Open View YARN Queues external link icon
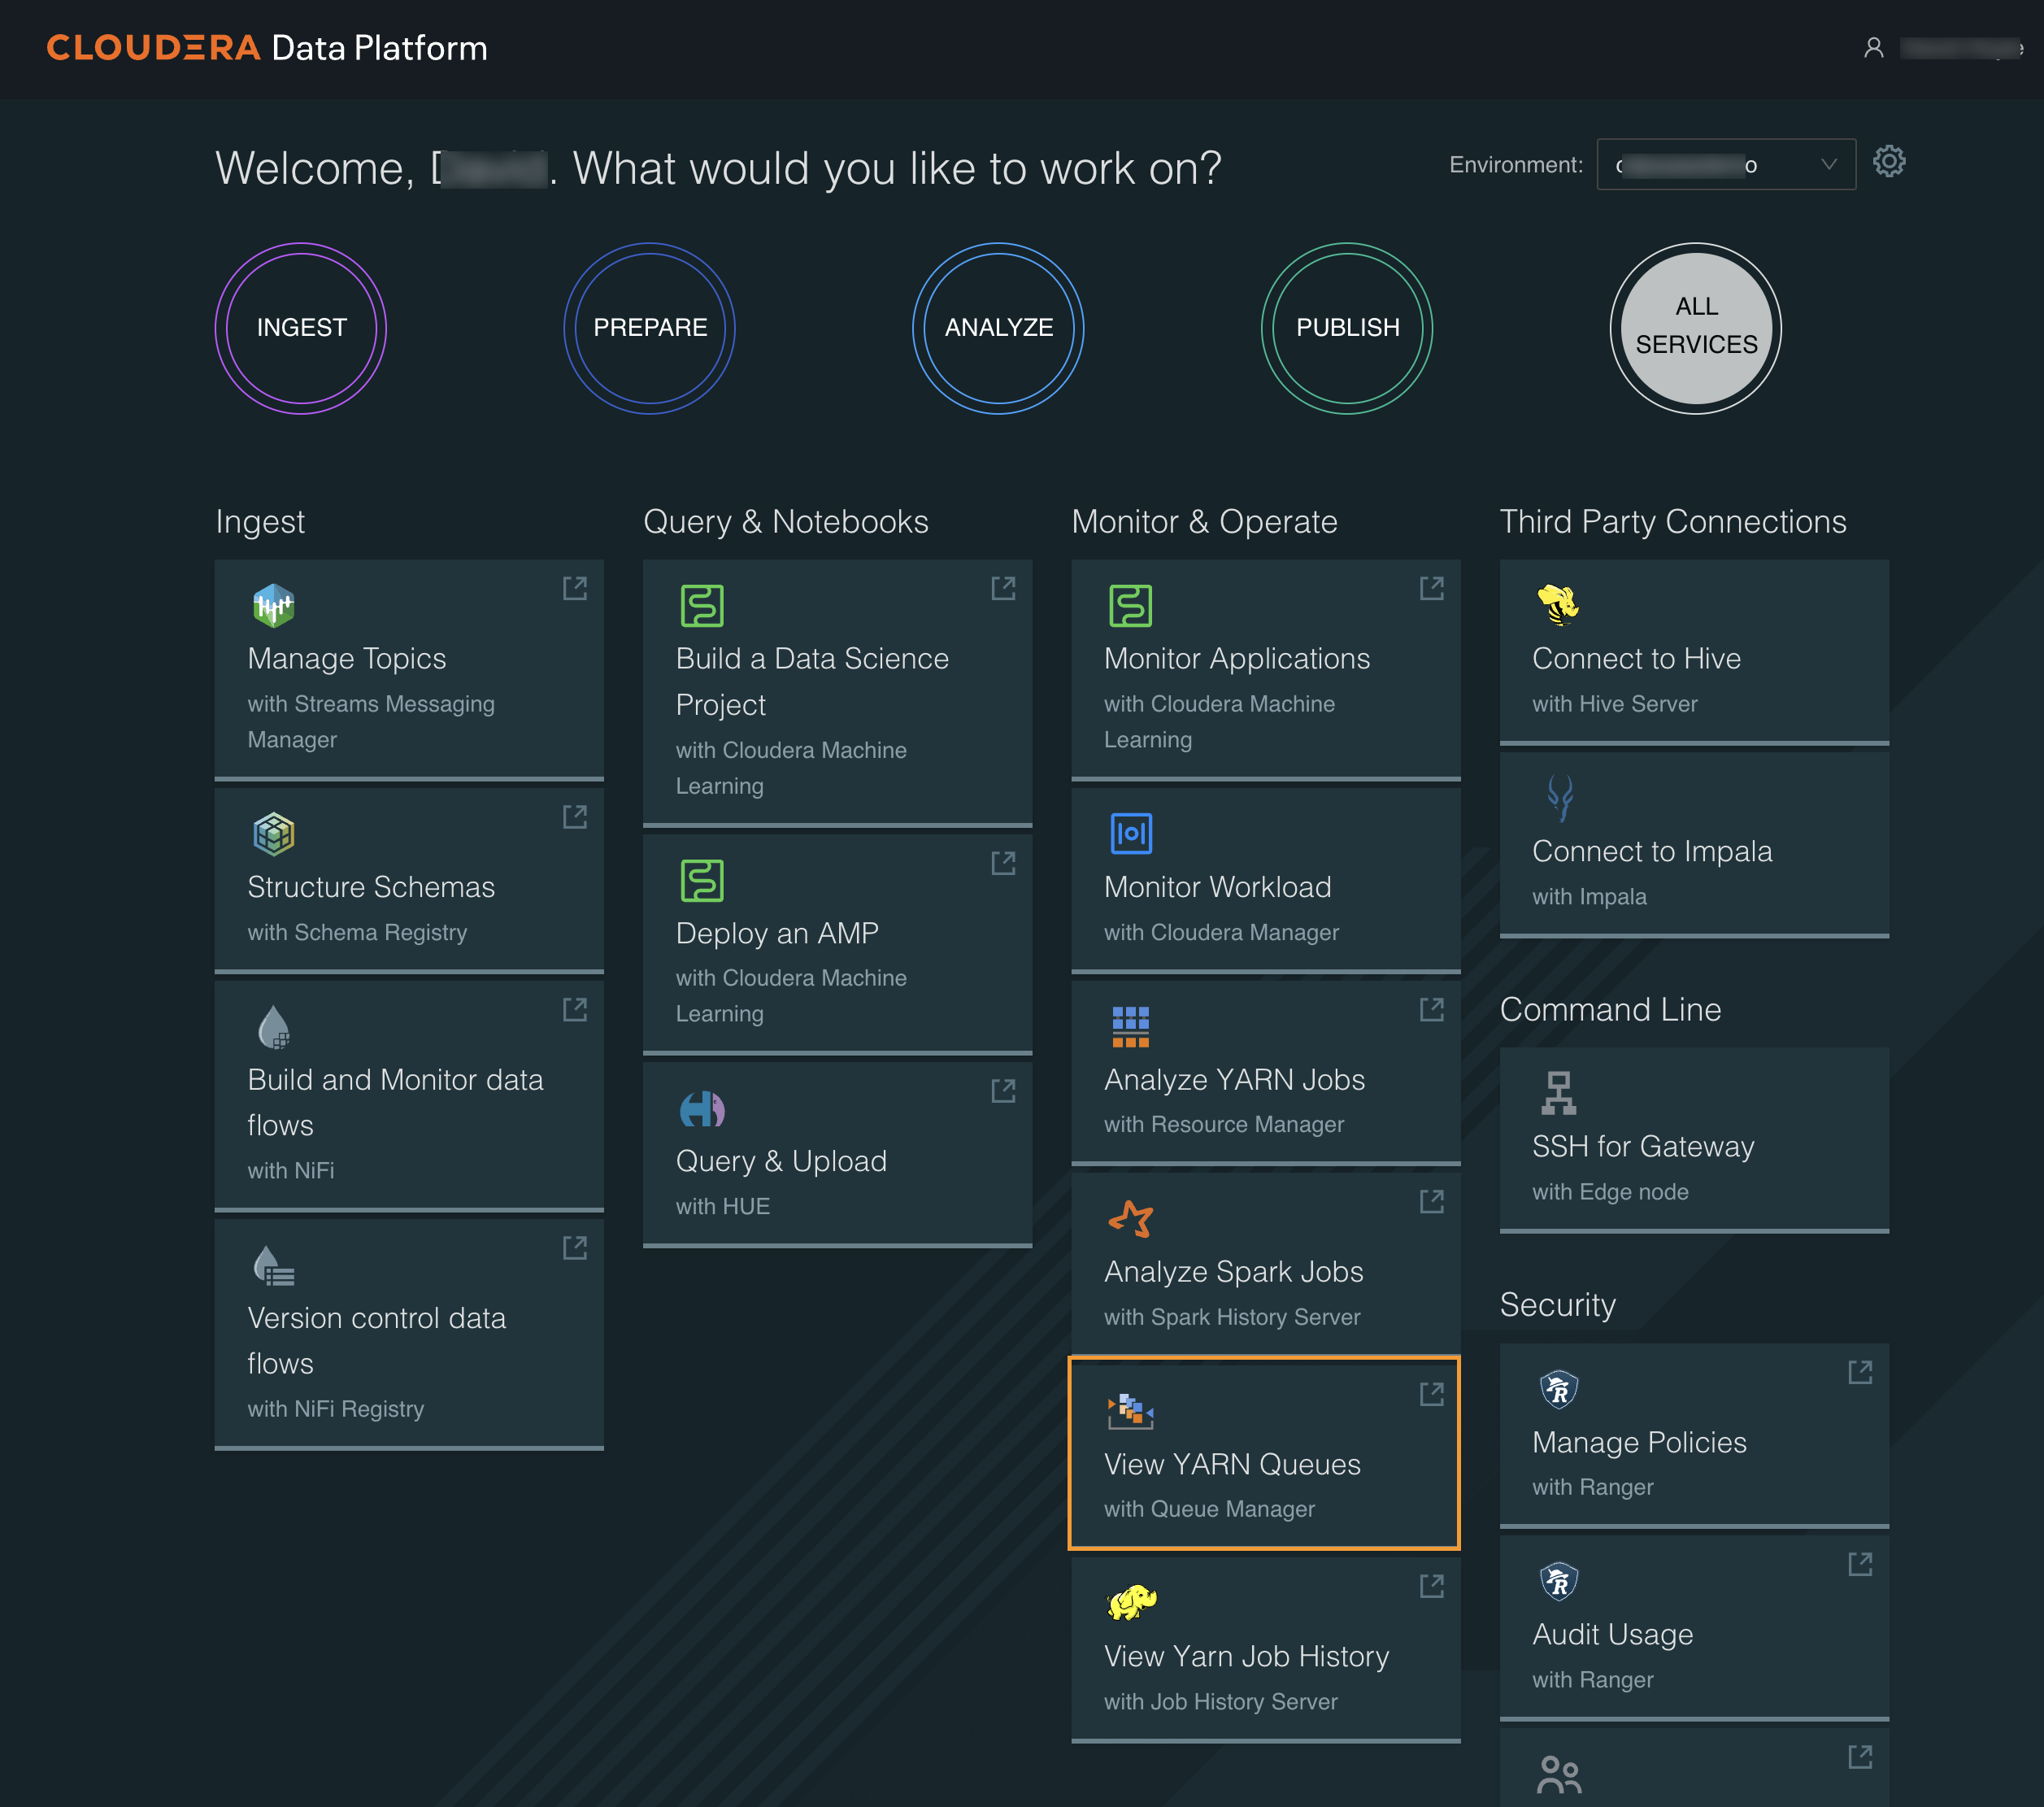This screenshot has width=2044, height=1807. (x=1431, y=1394)
